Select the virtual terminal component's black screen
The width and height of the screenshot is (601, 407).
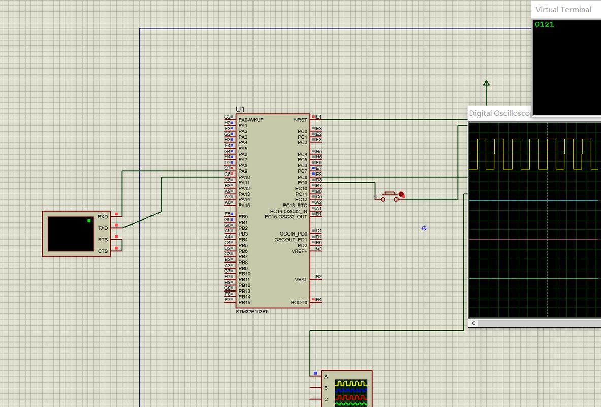tap(71, 234)
